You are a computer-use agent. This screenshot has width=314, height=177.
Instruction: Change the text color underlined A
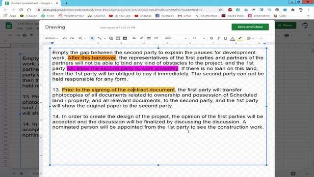pos(232,38)
